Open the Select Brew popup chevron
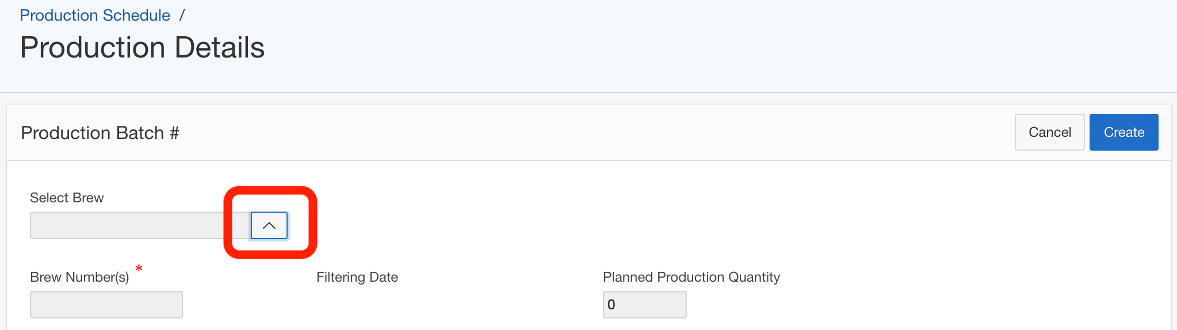This screenshot has width=1177, height=330. coord(269,225)
